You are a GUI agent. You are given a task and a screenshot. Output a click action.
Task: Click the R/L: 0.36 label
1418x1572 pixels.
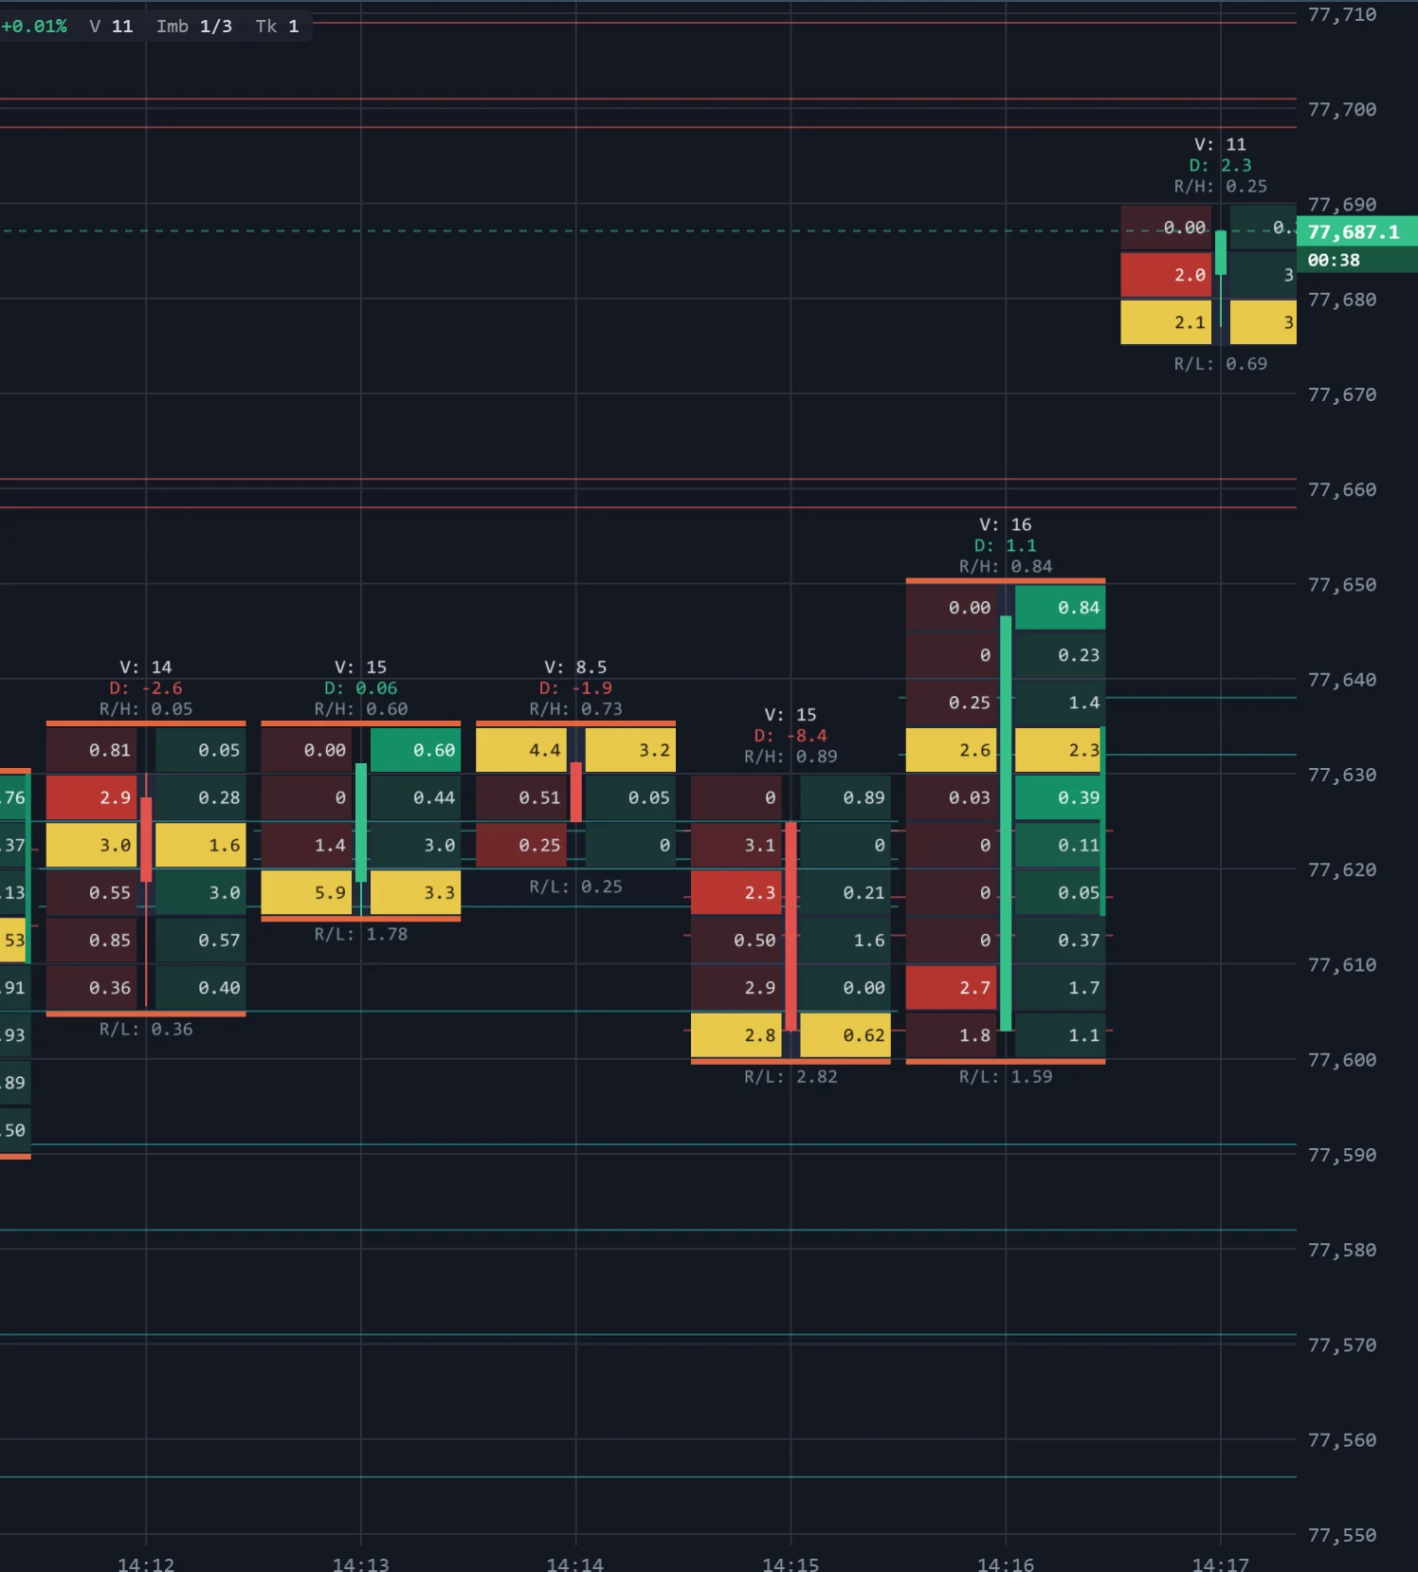point(146,1030)
